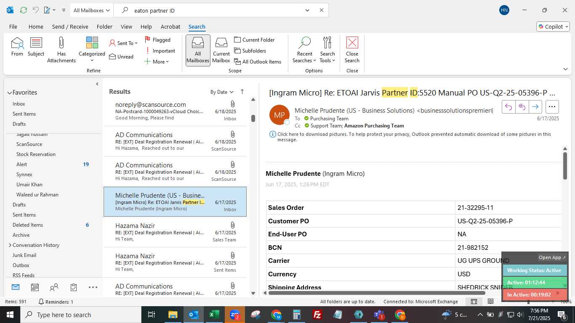
Task: Toggle the Unread filter
Action: (x=121, y=56)
